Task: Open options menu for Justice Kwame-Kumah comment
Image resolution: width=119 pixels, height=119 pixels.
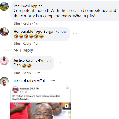Action: click(59, 63)
